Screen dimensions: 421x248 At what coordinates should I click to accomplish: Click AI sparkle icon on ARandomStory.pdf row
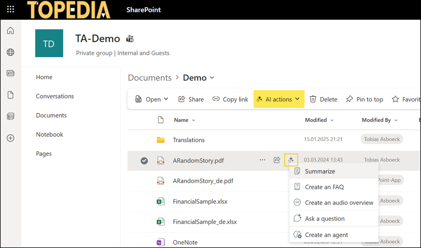[x=291, y=160]
